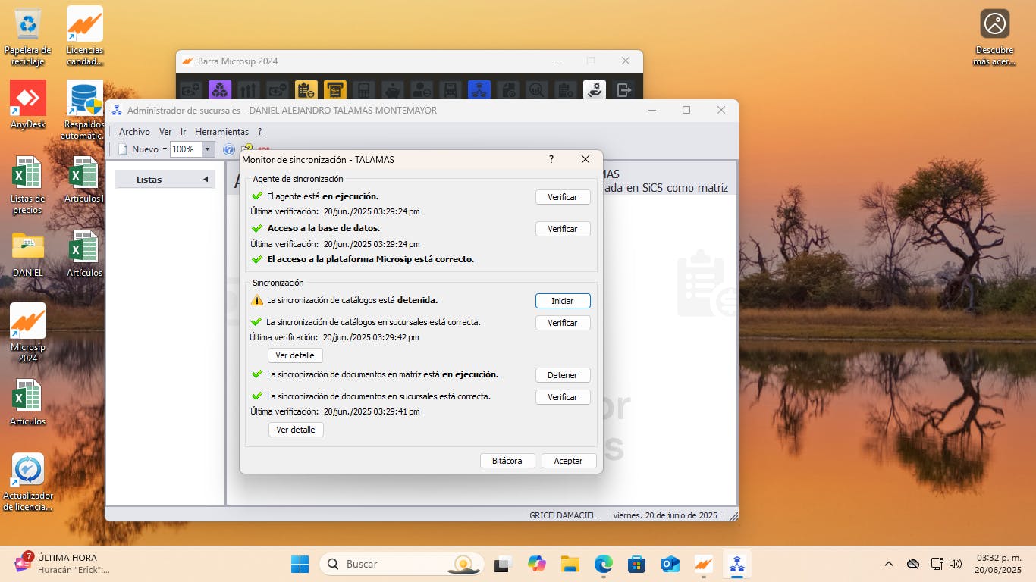Switch to Microsip bar in taskbar

click(x=704, y=564)
